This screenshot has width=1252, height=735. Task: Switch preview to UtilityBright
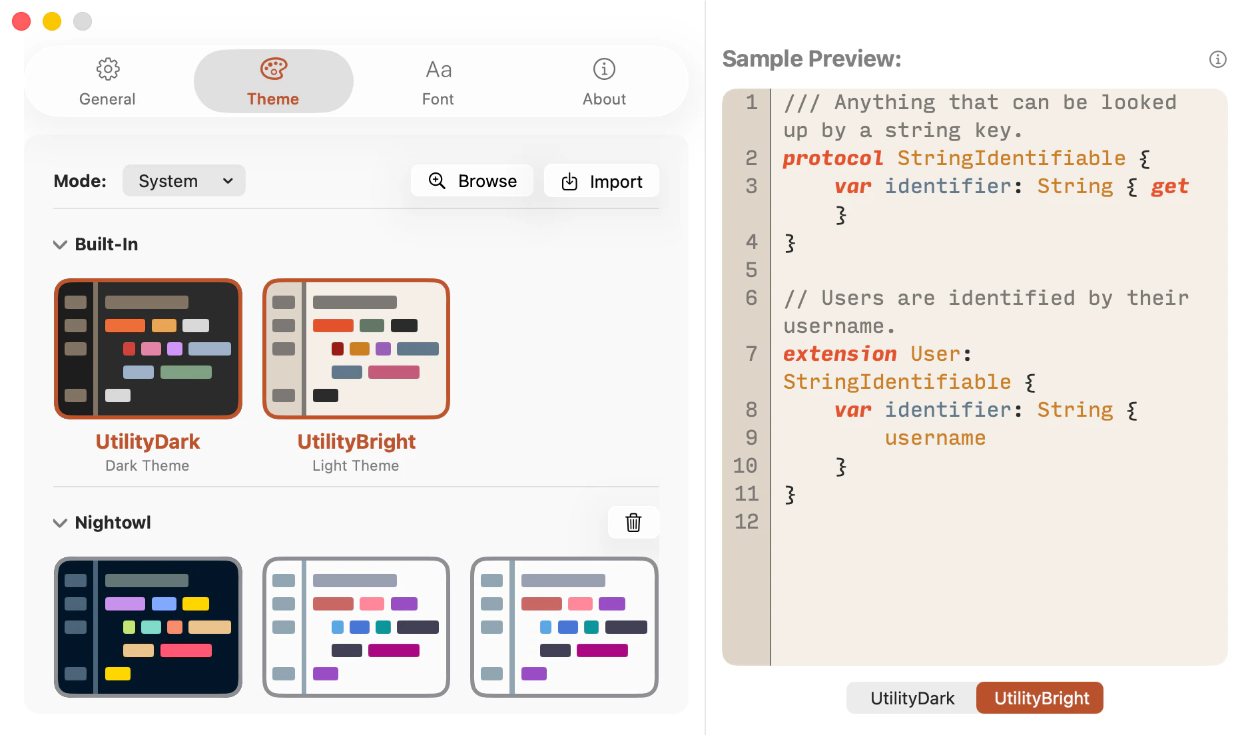click(1040, 698)
